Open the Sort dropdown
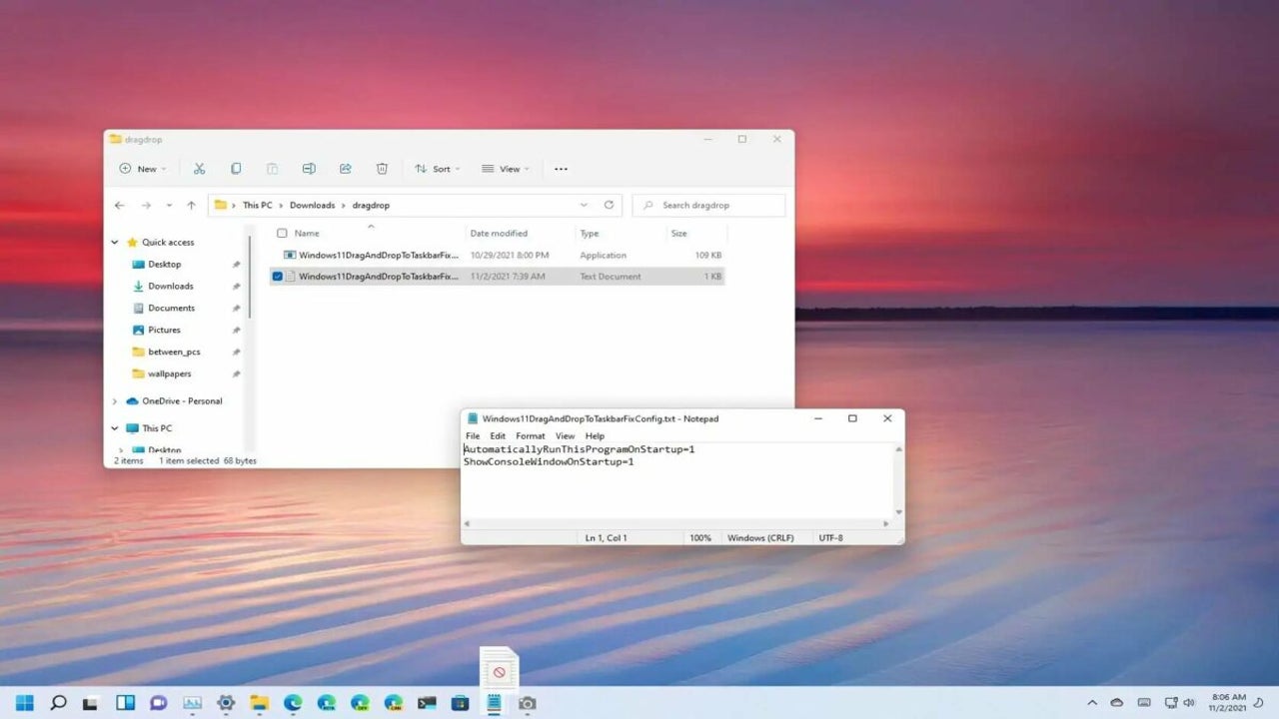 [x=437, y=169]
